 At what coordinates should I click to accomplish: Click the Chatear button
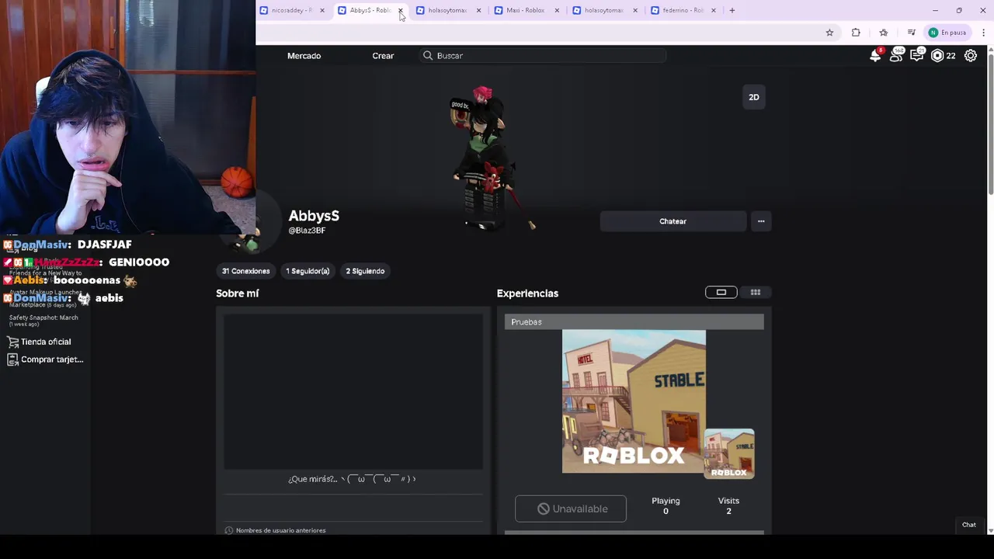(673, 221)
